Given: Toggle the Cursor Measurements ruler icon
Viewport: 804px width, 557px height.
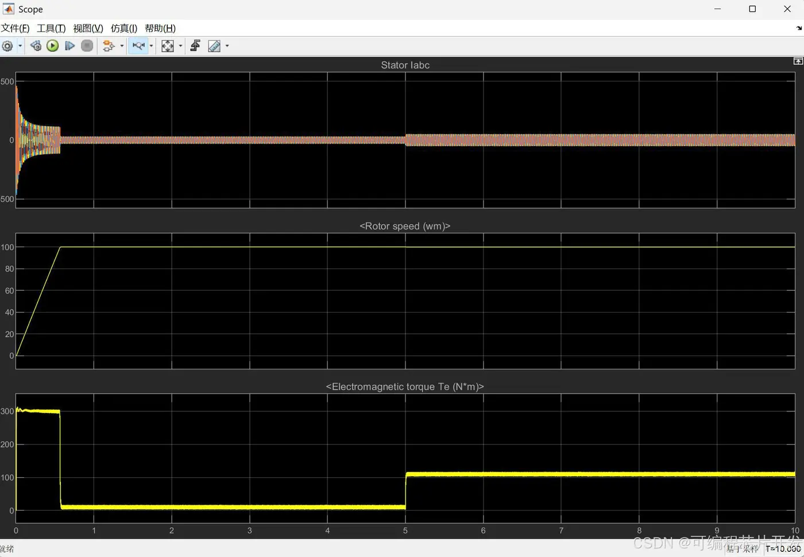Looking at the screenshot, I should tap(214, 46).
